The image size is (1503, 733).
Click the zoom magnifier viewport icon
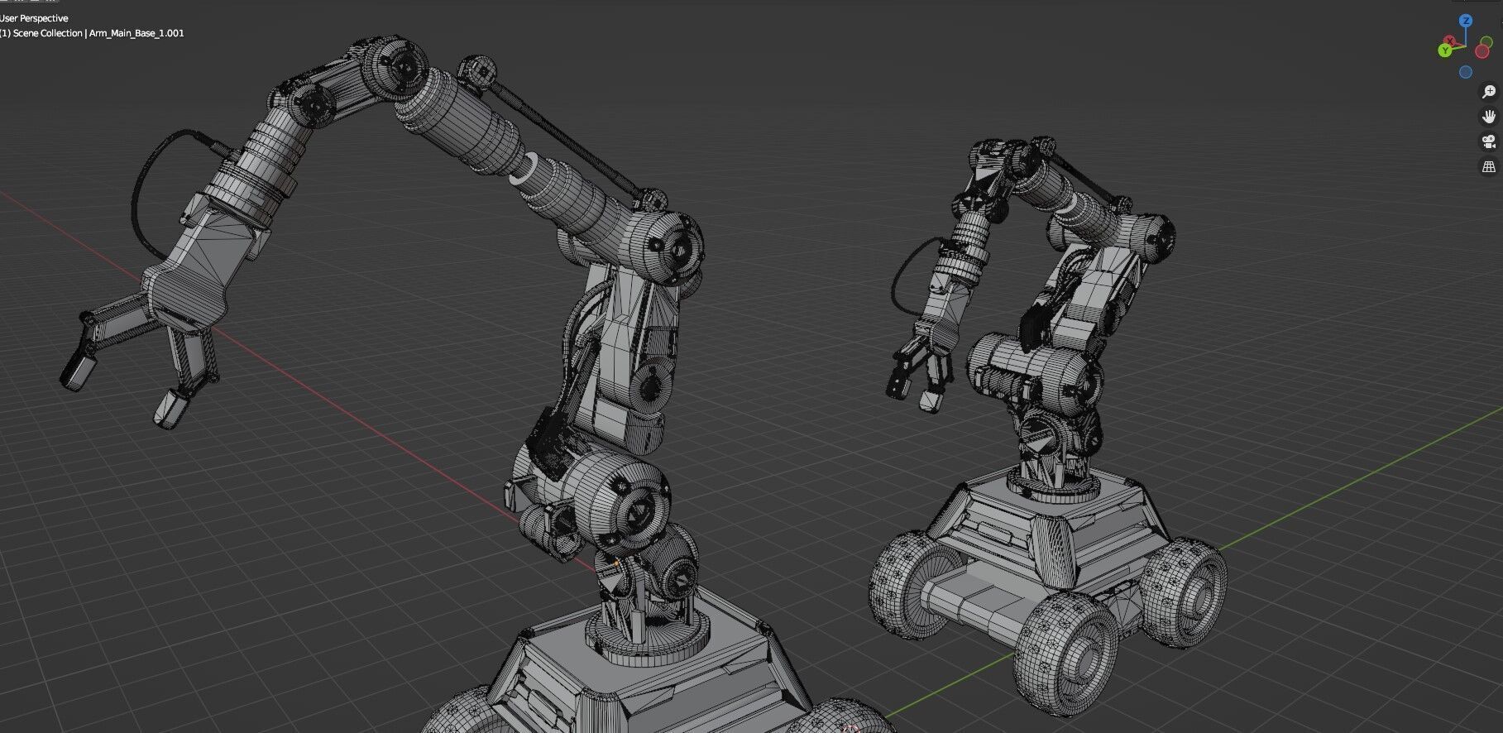[1488, 92]
